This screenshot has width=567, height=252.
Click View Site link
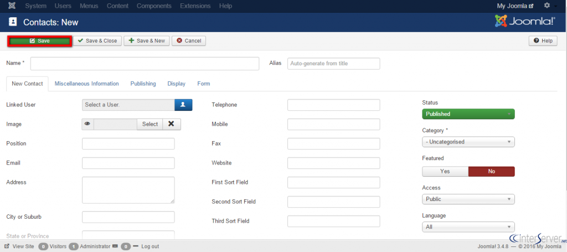pos(19,246)
